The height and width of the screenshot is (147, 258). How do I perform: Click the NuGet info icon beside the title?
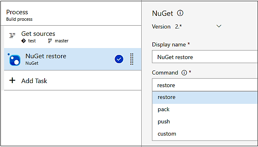pos(180,13)
